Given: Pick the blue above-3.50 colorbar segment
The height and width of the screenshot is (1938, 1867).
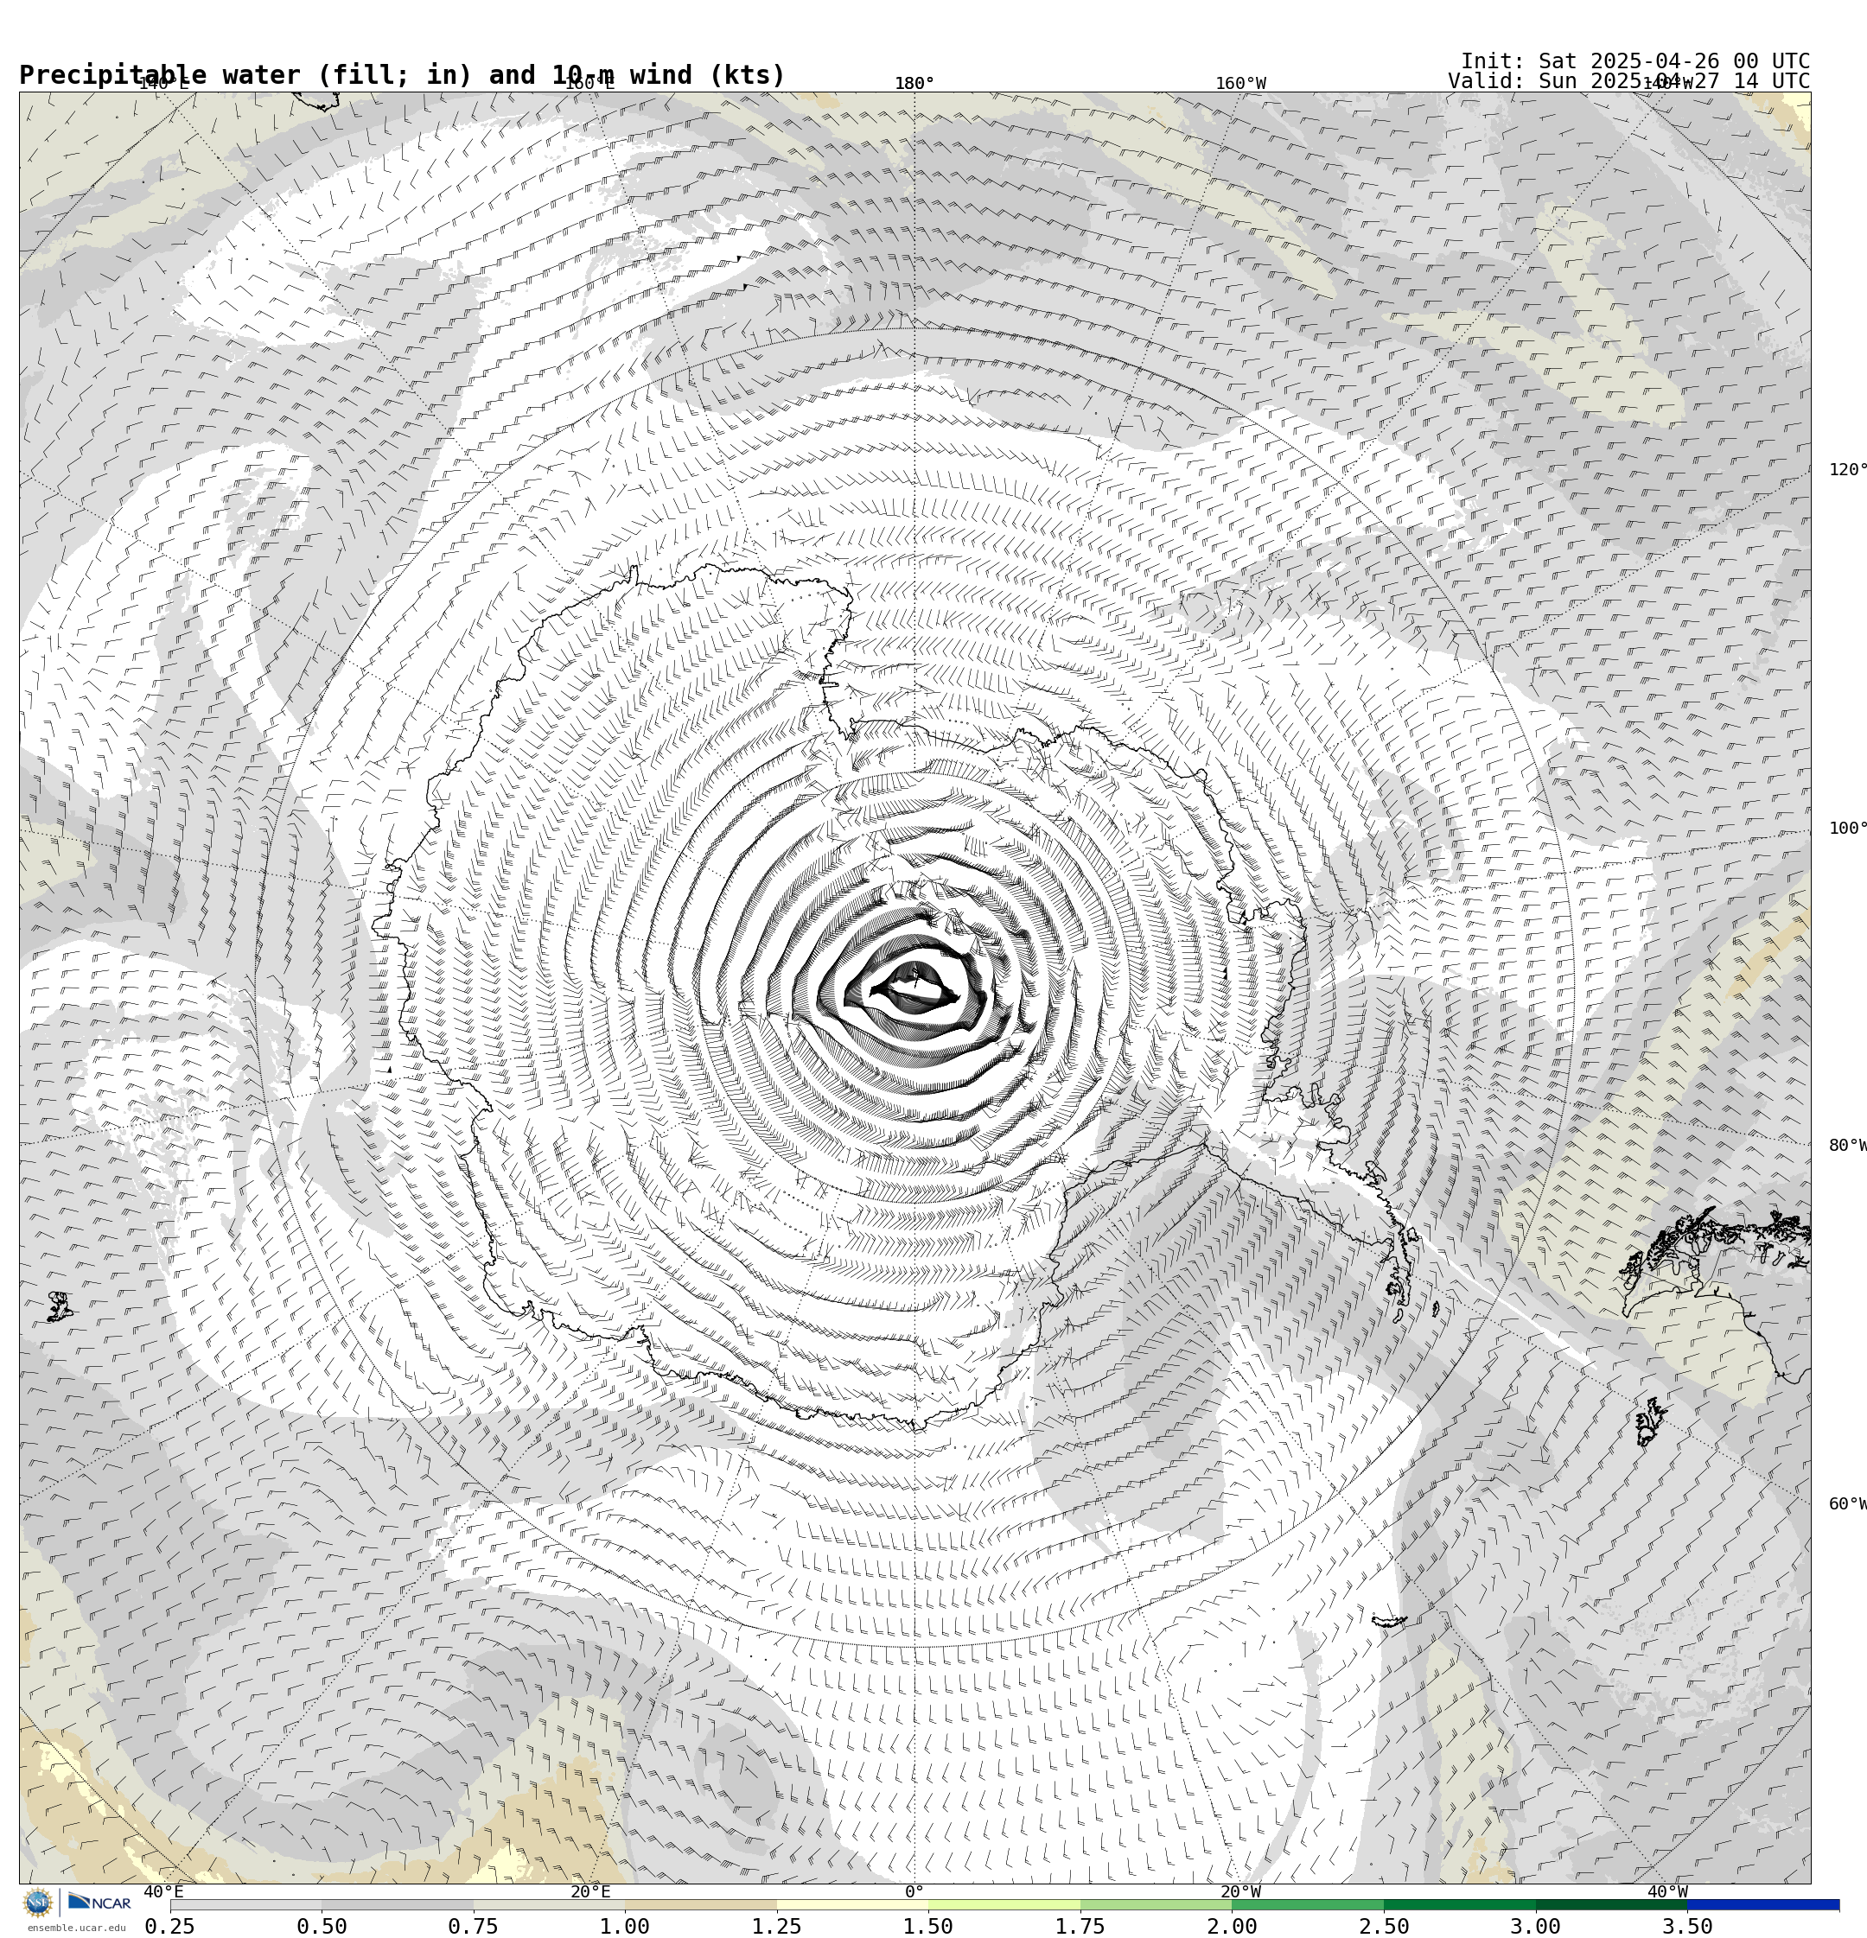Looking at the screenshot, I should pyautogui.click(x=1763, y=1904).
